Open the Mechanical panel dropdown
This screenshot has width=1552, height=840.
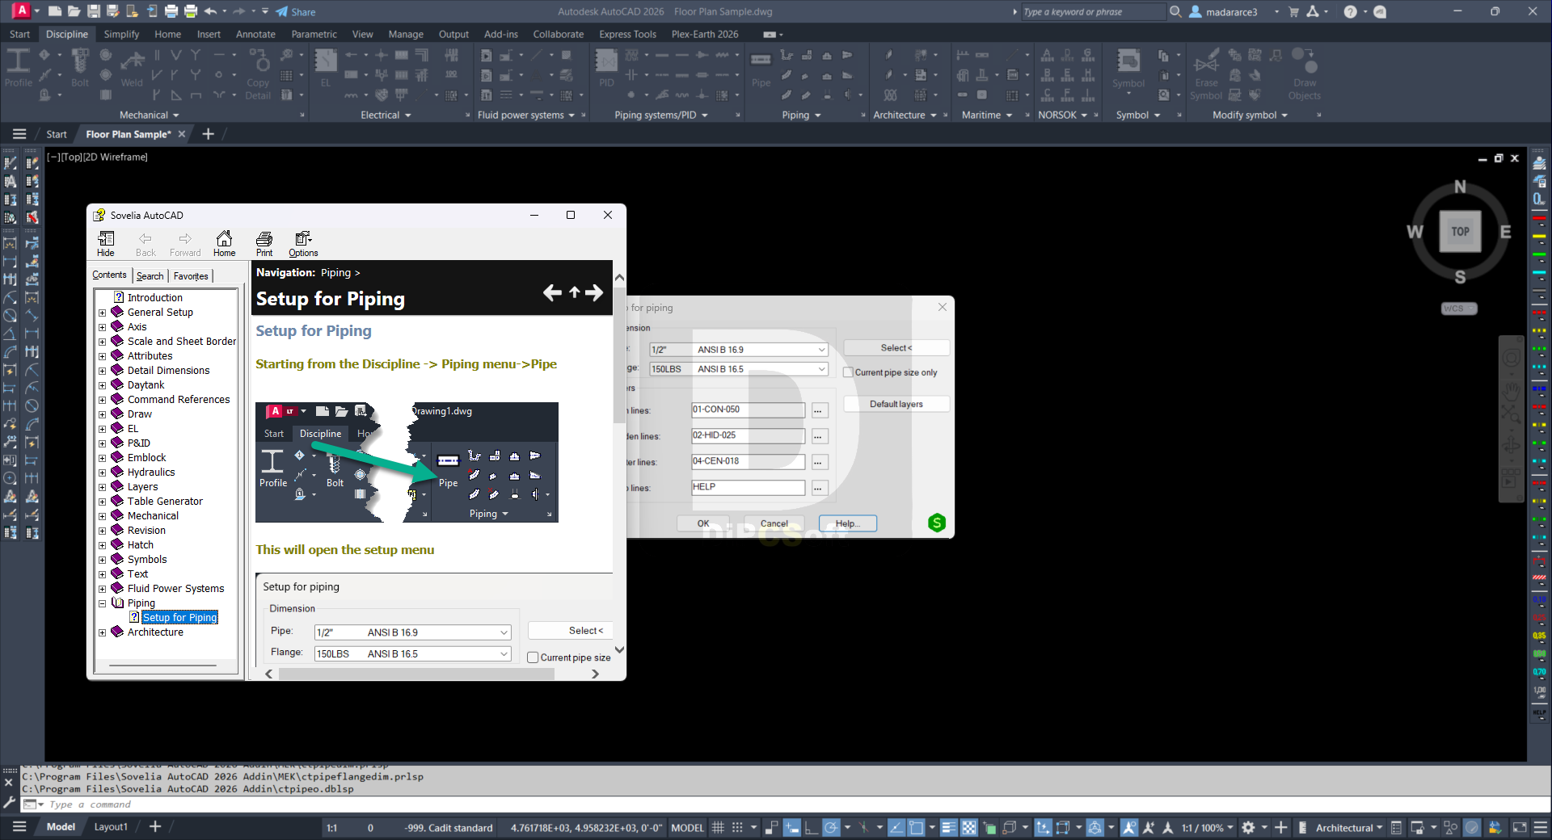coord(150,115)
